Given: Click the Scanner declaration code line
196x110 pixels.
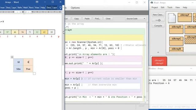Looking at the screenshot, I should tap(84, 42).
